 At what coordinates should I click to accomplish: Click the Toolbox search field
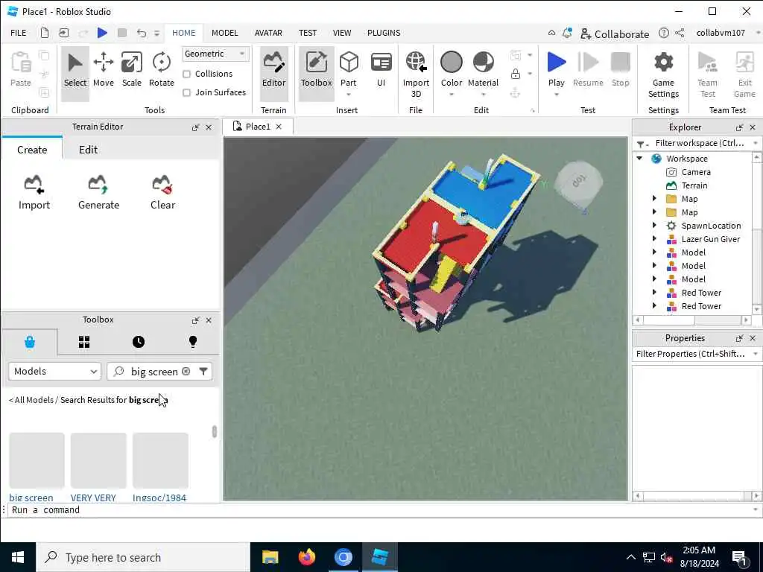[153, 372]
